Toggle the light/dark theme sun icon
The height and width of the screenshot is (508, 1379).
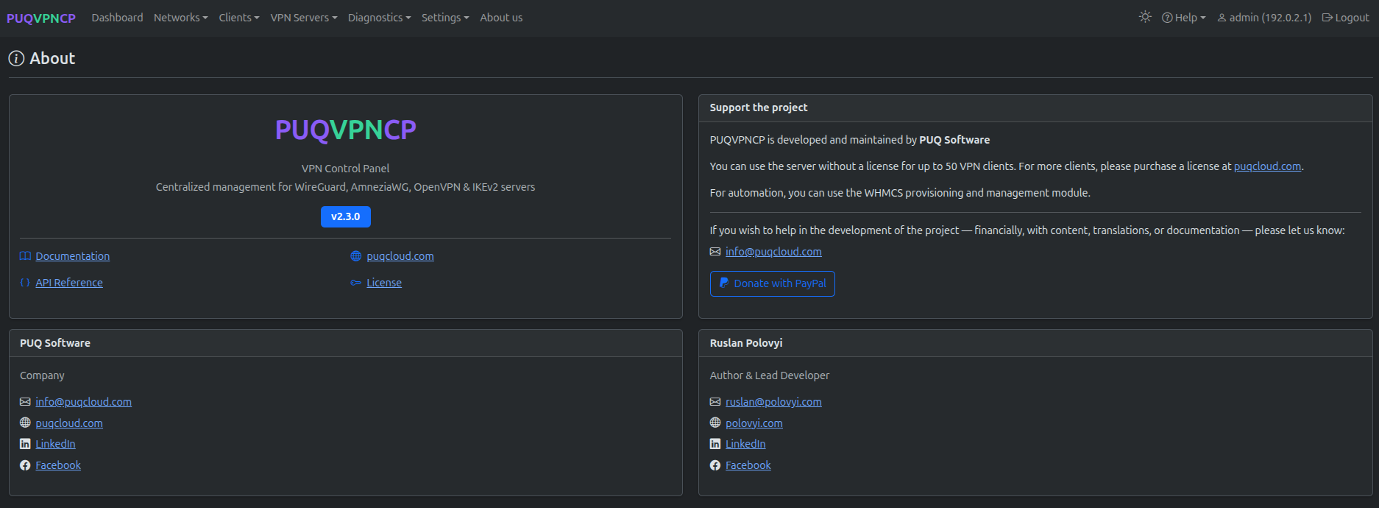[1145, 17]
